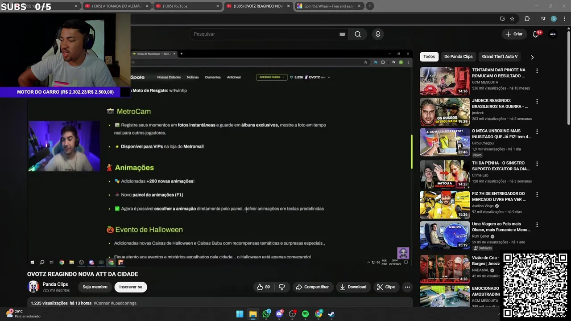Start voice search with microphone icon
Image resolution: width=571 pixels, height=321 pixels.
[378, 34]
